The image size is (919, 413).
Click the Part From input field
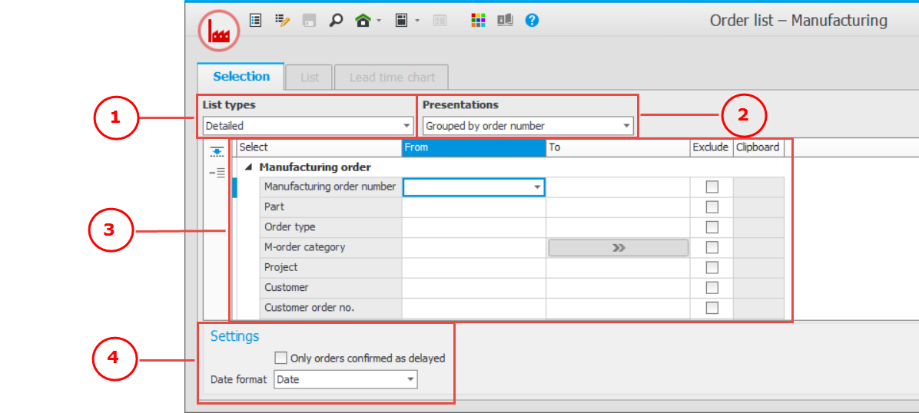(x=473, y=207)
